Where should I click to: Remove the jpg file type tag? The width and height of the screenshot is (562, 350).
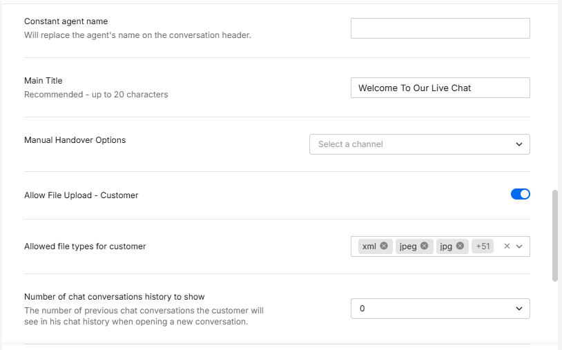tap(461, 246)
